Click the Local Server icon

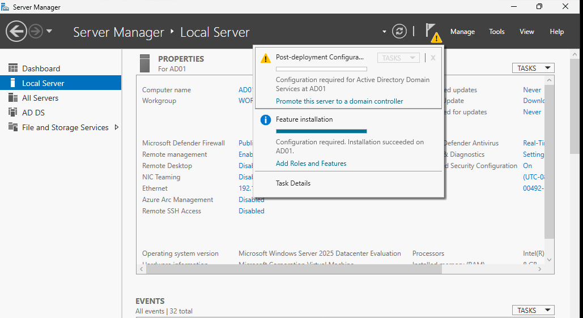(13, 83)
